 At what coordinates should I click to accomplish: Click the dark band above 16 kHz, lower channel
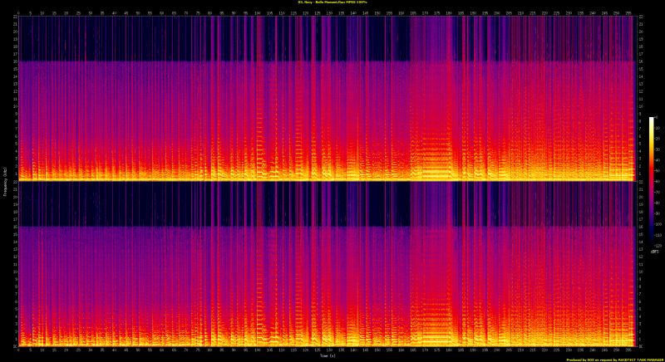[208, 204]
